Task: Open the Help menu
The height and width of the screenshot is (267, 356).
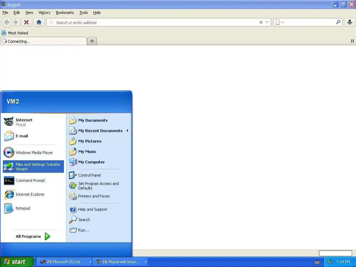Action: tap(97, 13)
